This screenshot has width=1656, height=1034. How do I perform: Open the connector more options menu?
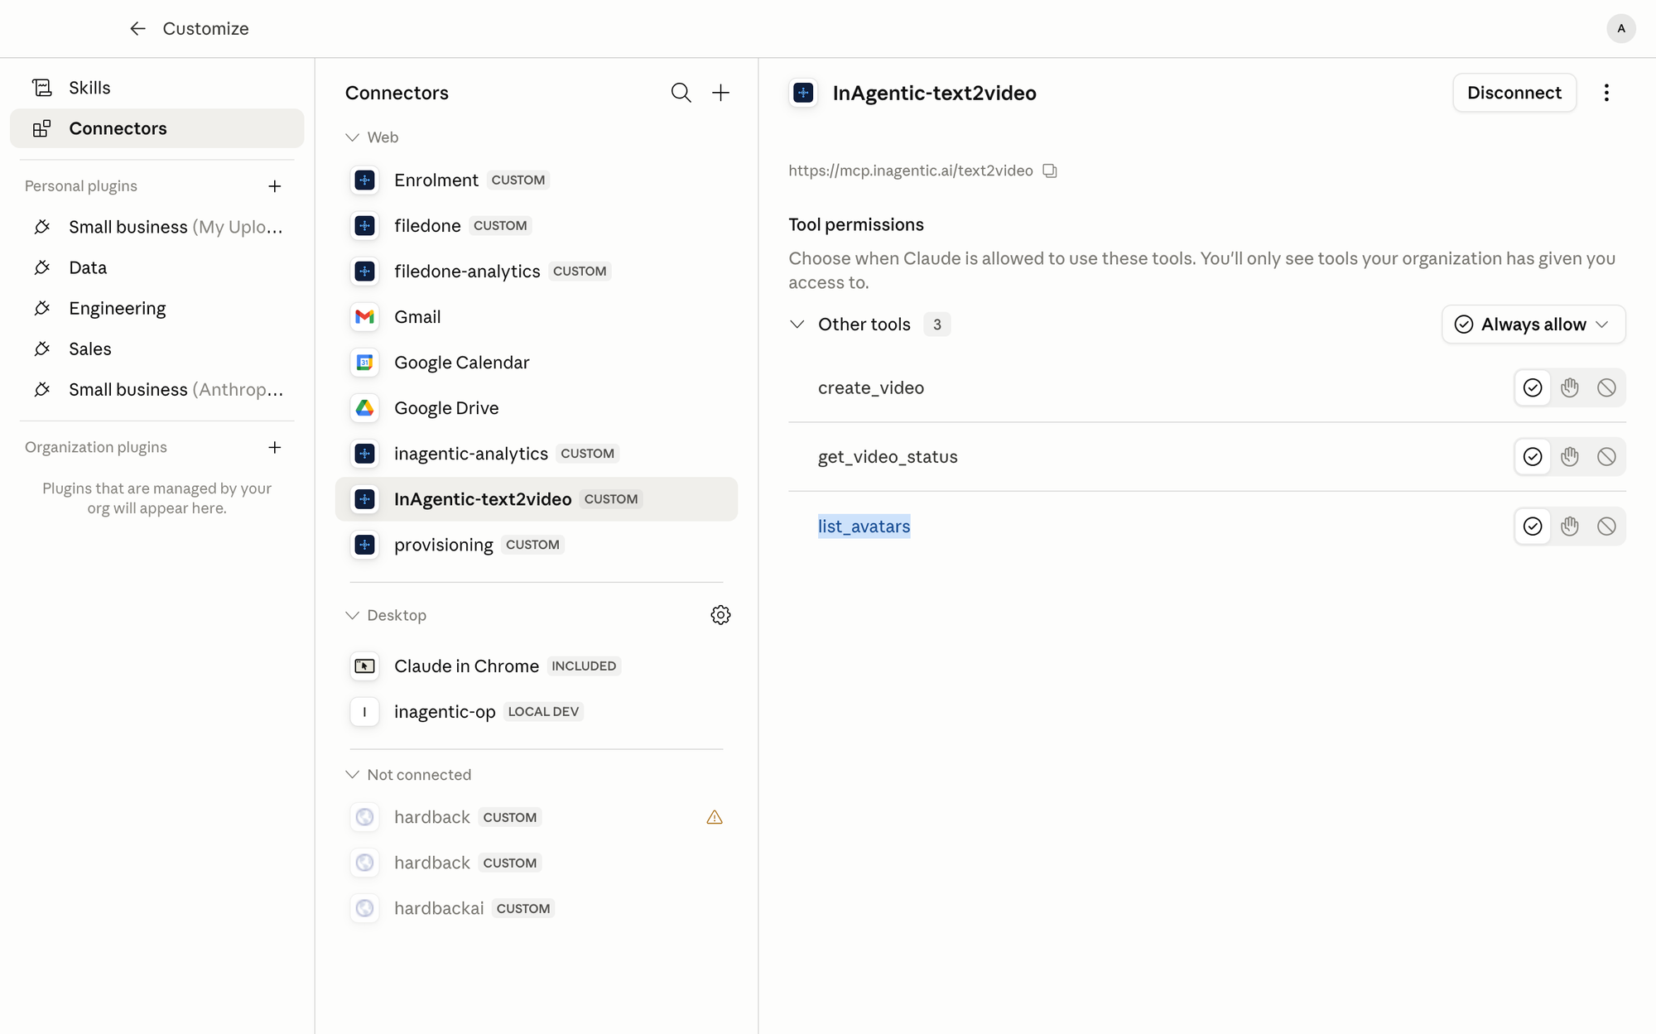(x=1606, y=93)
